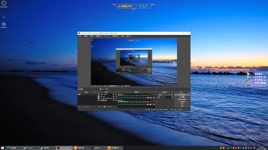Viewport: 268px width, 150px height.
Task: Open 设置 from the Controls panel
Action: tap(182, 104)
